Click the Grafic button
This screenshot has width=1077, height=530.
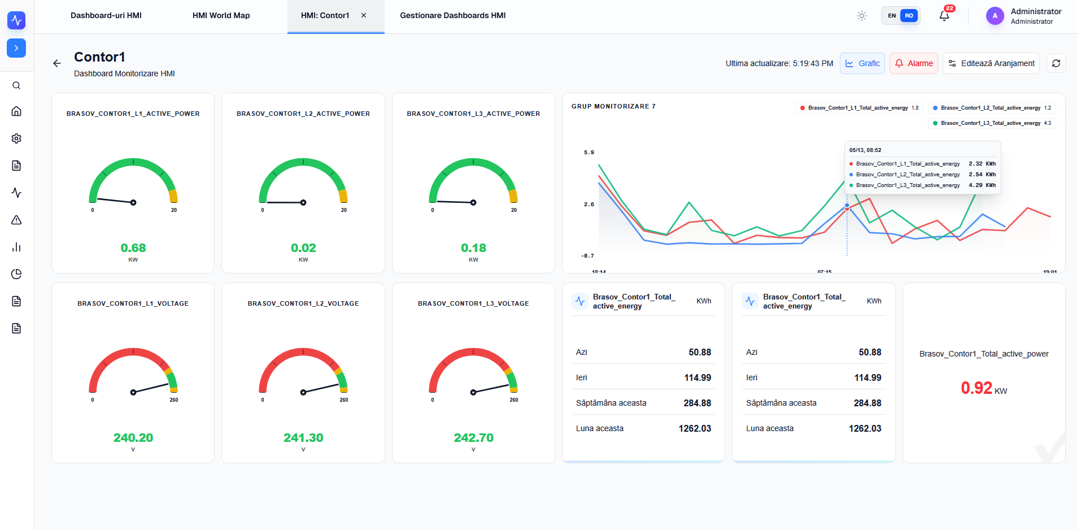(x=862, y=63)
